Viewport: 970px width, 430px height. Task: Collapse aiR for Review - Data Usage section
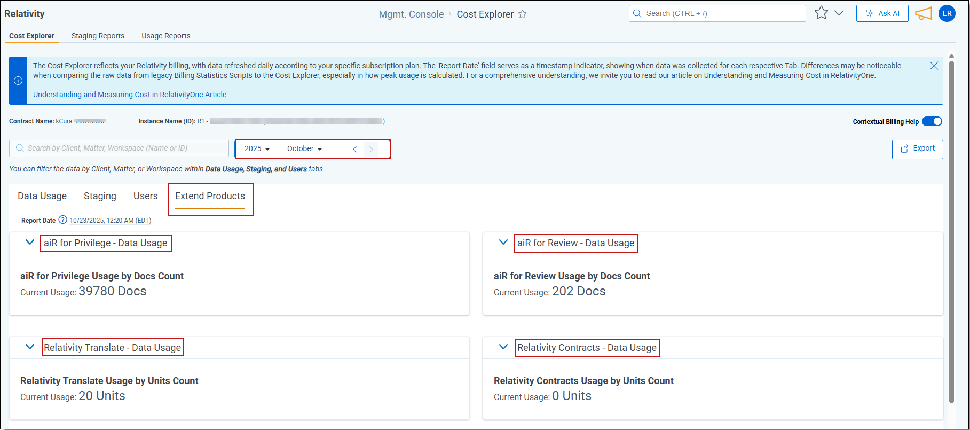click(503, 243)
